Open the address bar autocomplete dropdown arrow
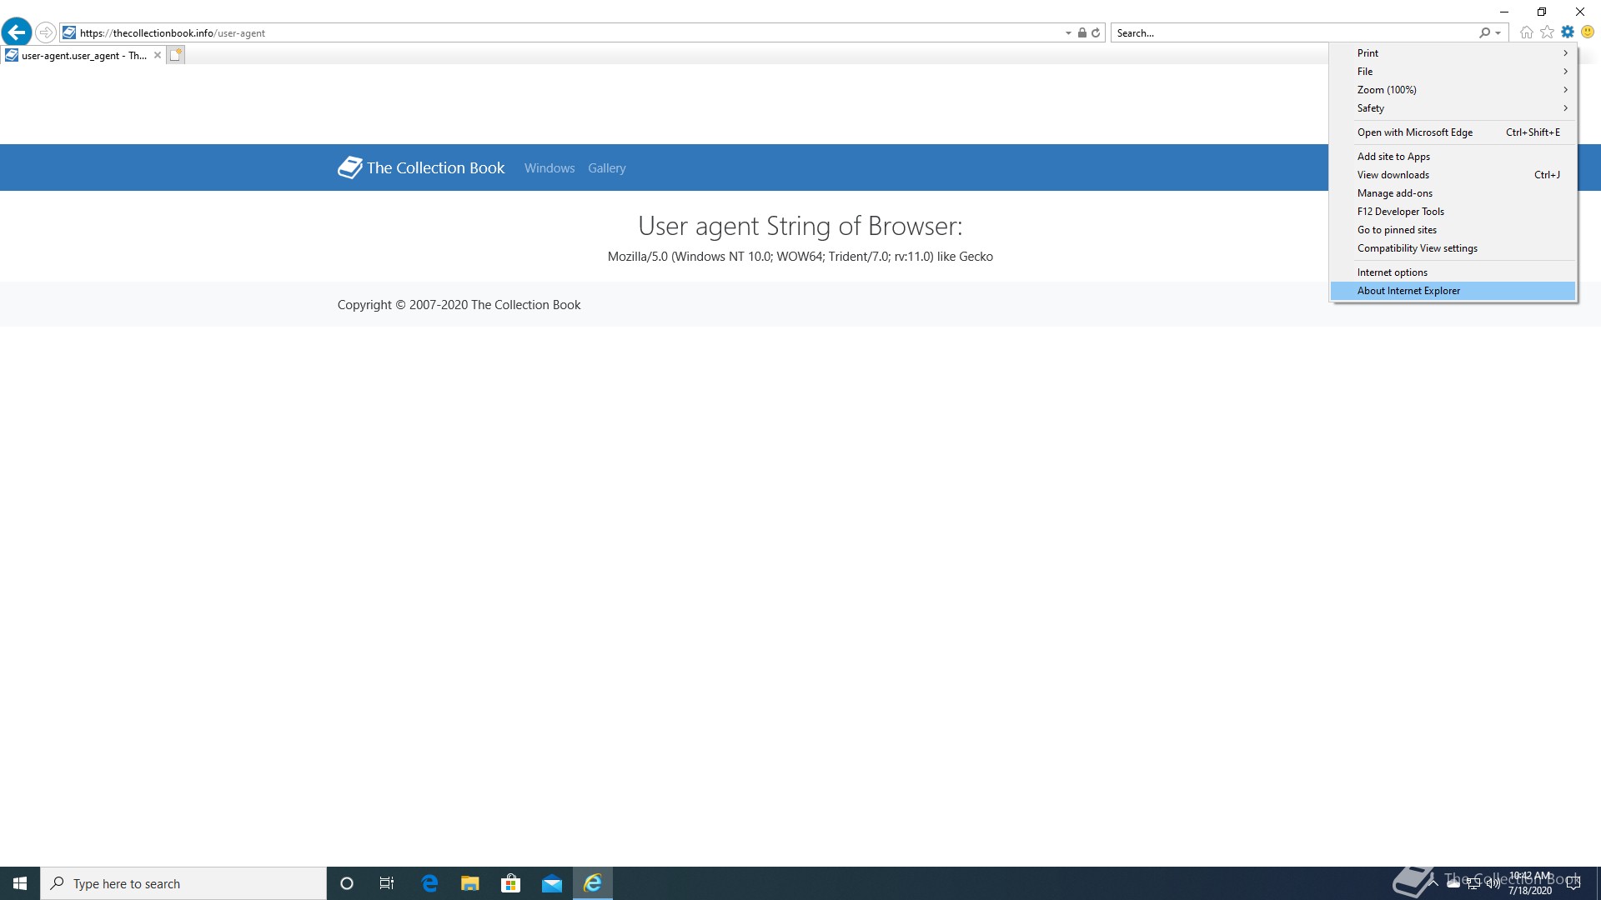 tap(1068, 33)
